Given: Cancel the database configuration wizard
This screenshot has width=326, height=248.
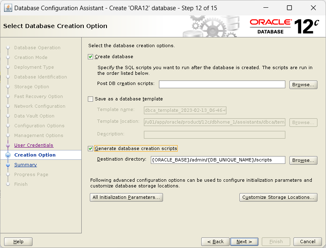Looking at the screenshot, I should coord(307,241).
